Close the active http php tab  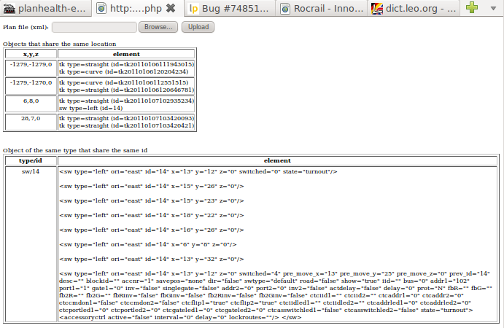[x=170, y=9]
